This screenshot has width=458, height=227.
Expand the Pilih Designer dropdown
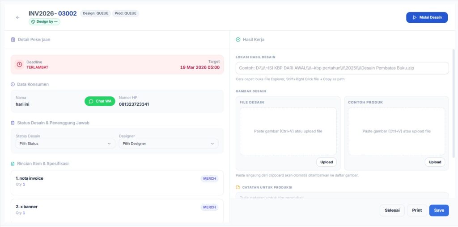point(169,144)
